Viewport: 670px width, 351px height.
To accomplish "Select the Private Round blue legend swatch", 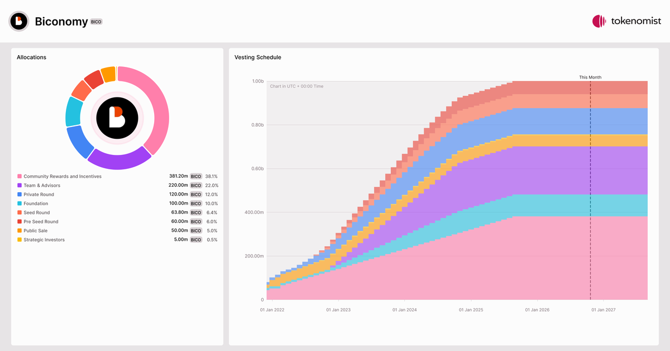I will [x=20, y=194].
